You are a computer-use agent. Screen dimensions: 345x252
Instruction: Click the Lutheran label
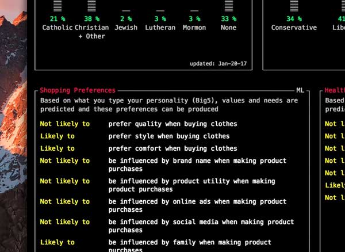tap(160, 28)
